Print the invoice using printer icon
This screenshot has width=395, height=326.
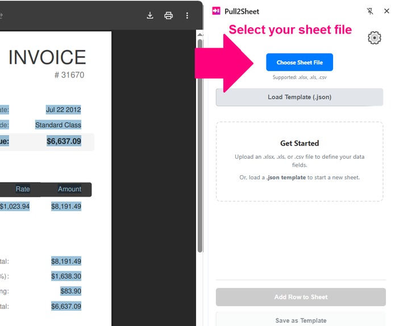pyautogui.click(x=169, y=15)
